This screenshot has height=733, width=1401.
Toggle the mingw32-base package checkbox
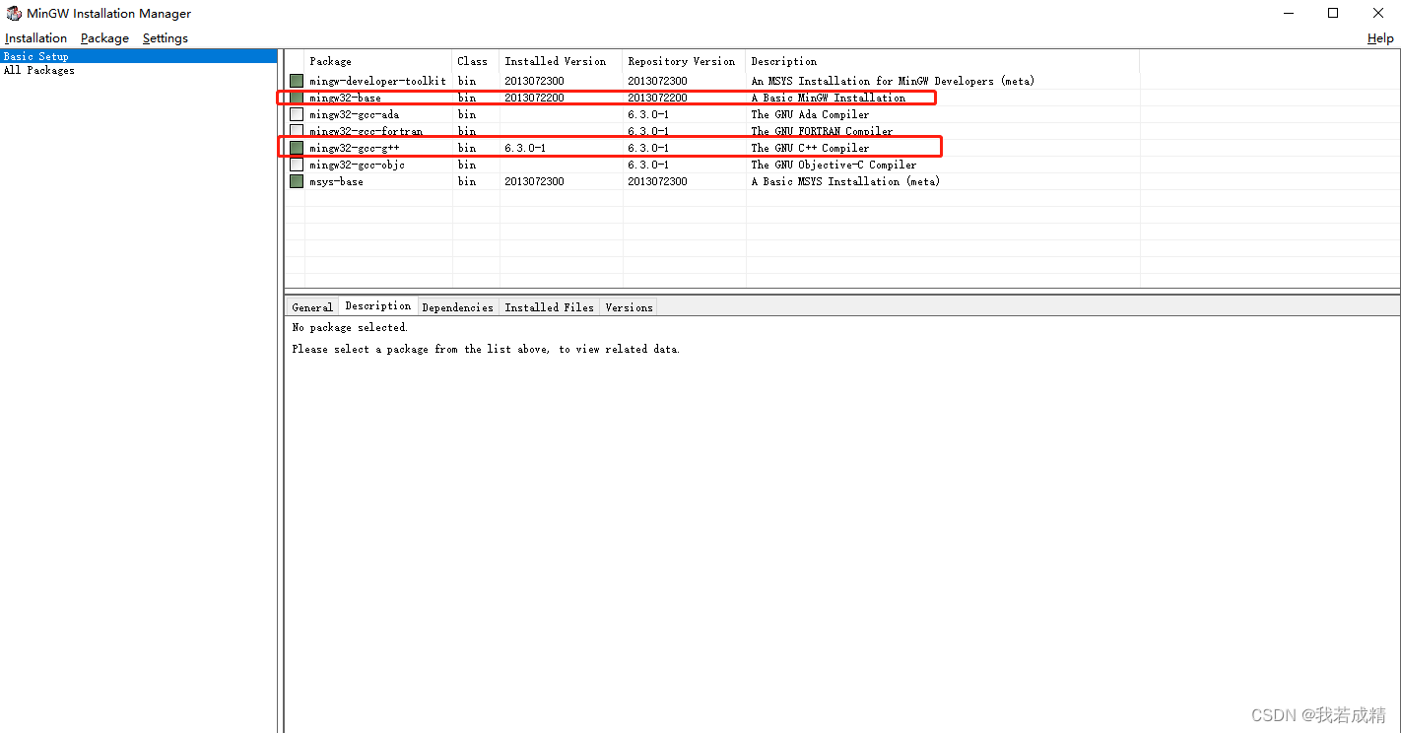(297, 98)
